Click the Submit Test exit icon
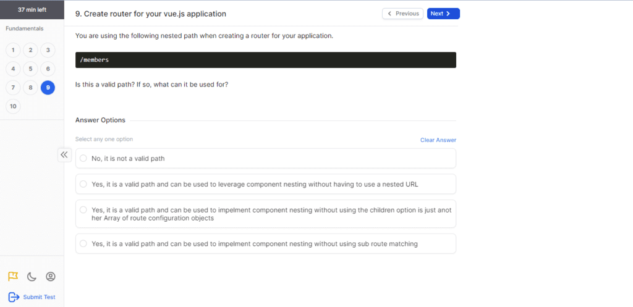 (14, 297)
